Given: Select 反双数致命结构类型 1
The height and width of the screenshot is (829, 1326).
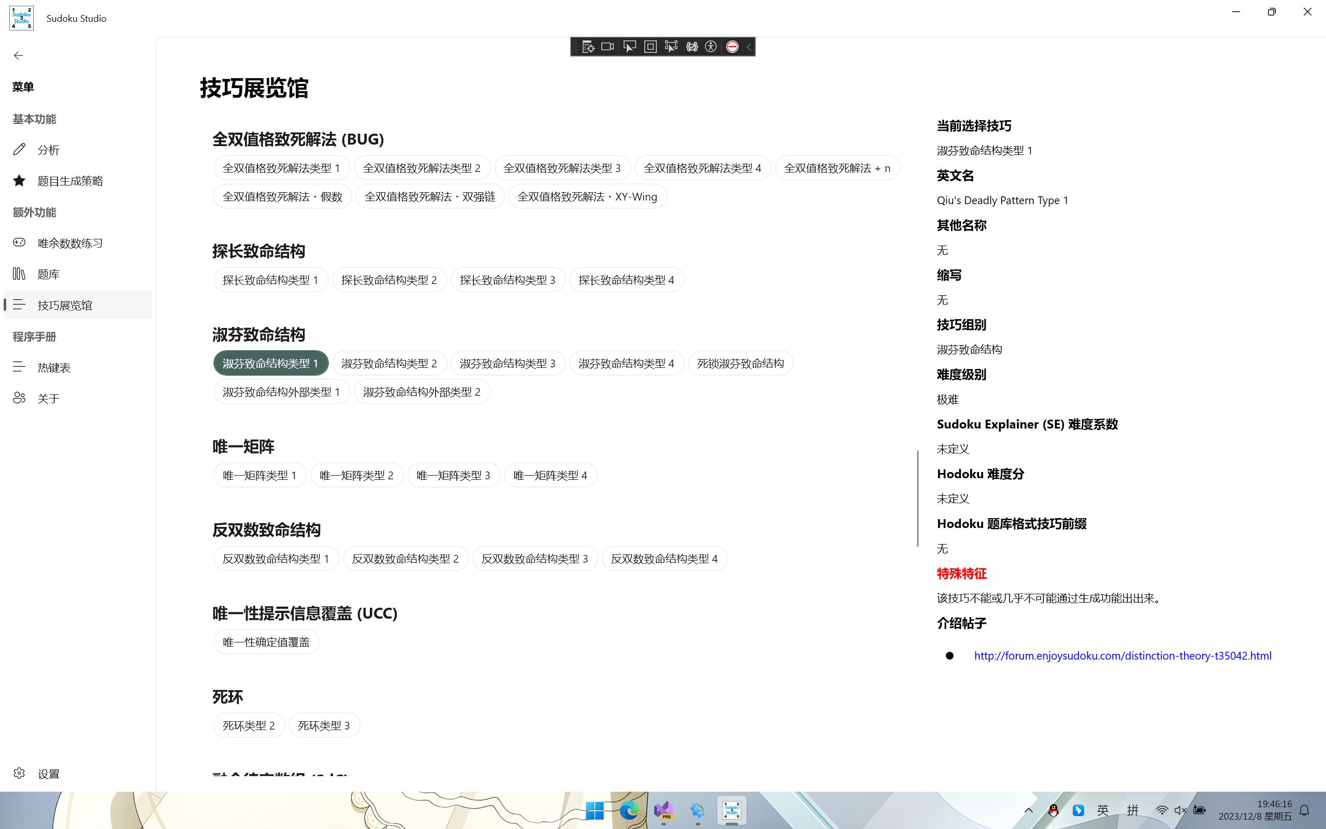Looking at the screenshot, I should click(x=276, y=558).
